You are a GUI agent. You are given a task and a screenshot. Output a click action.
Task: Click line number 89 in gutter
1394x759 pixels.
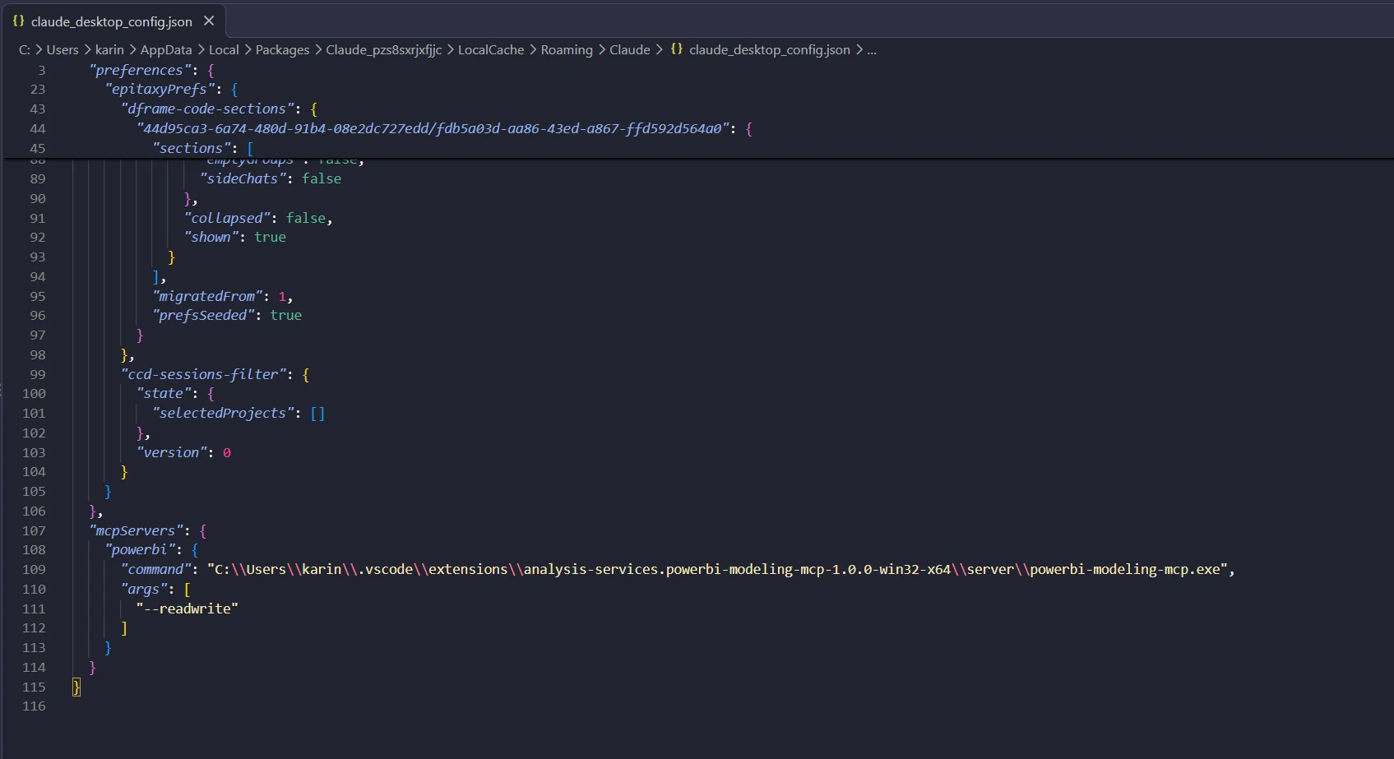pyautogui.click(x=38, y=178)
